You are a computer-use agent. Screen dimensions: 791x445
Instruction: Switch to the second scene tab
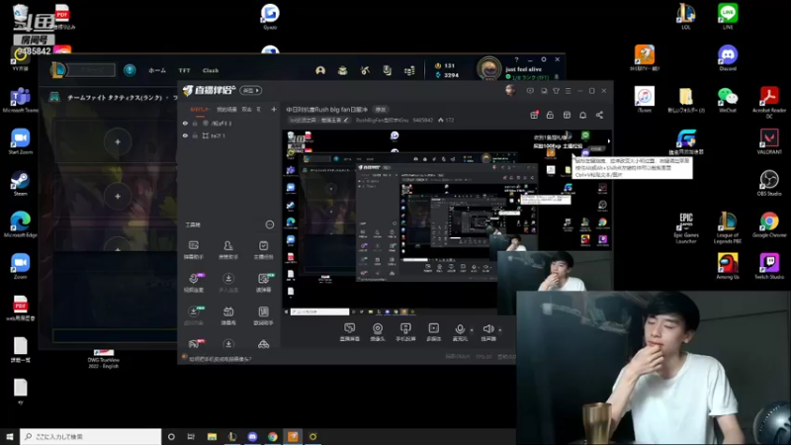tap(226, 109)
